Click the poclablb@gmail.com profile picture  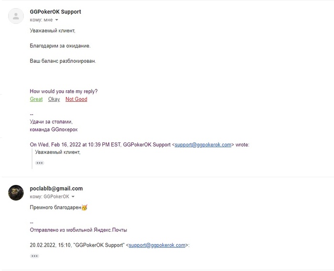[16, 193]
